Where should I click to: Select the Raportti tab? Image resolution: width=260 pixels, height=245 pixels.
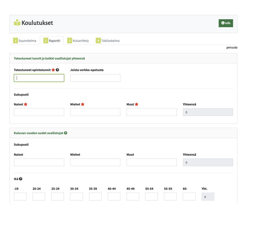(52, 40)
